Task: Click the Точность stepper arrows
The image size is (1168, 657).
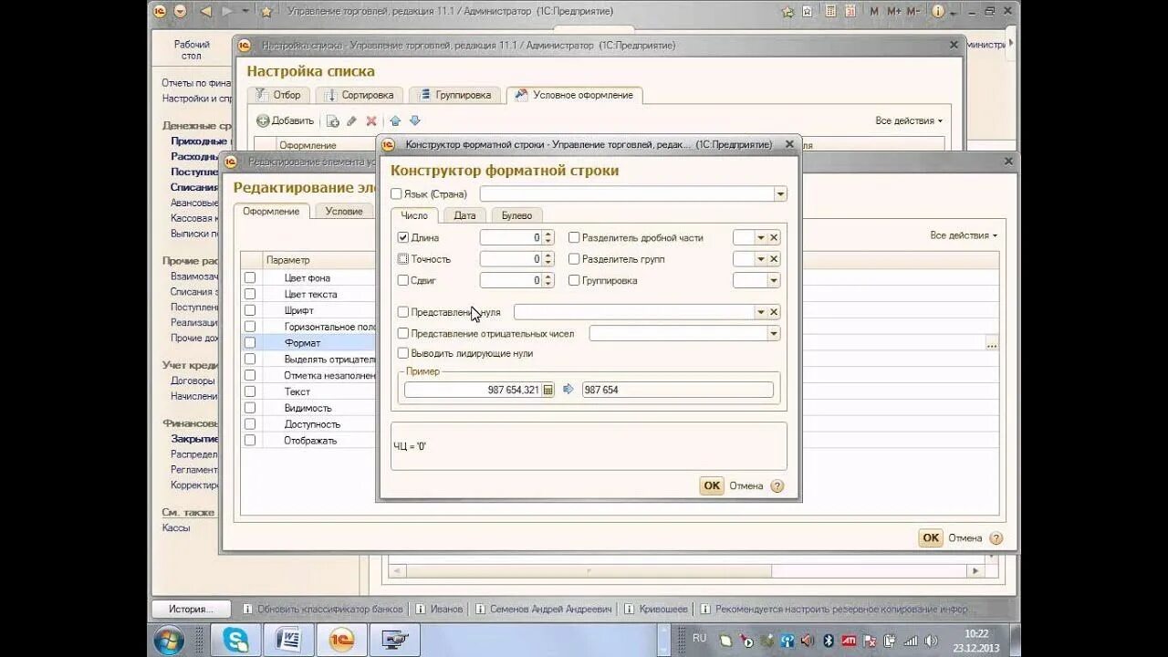Action: pyautogui.click(x=547, y=259)
